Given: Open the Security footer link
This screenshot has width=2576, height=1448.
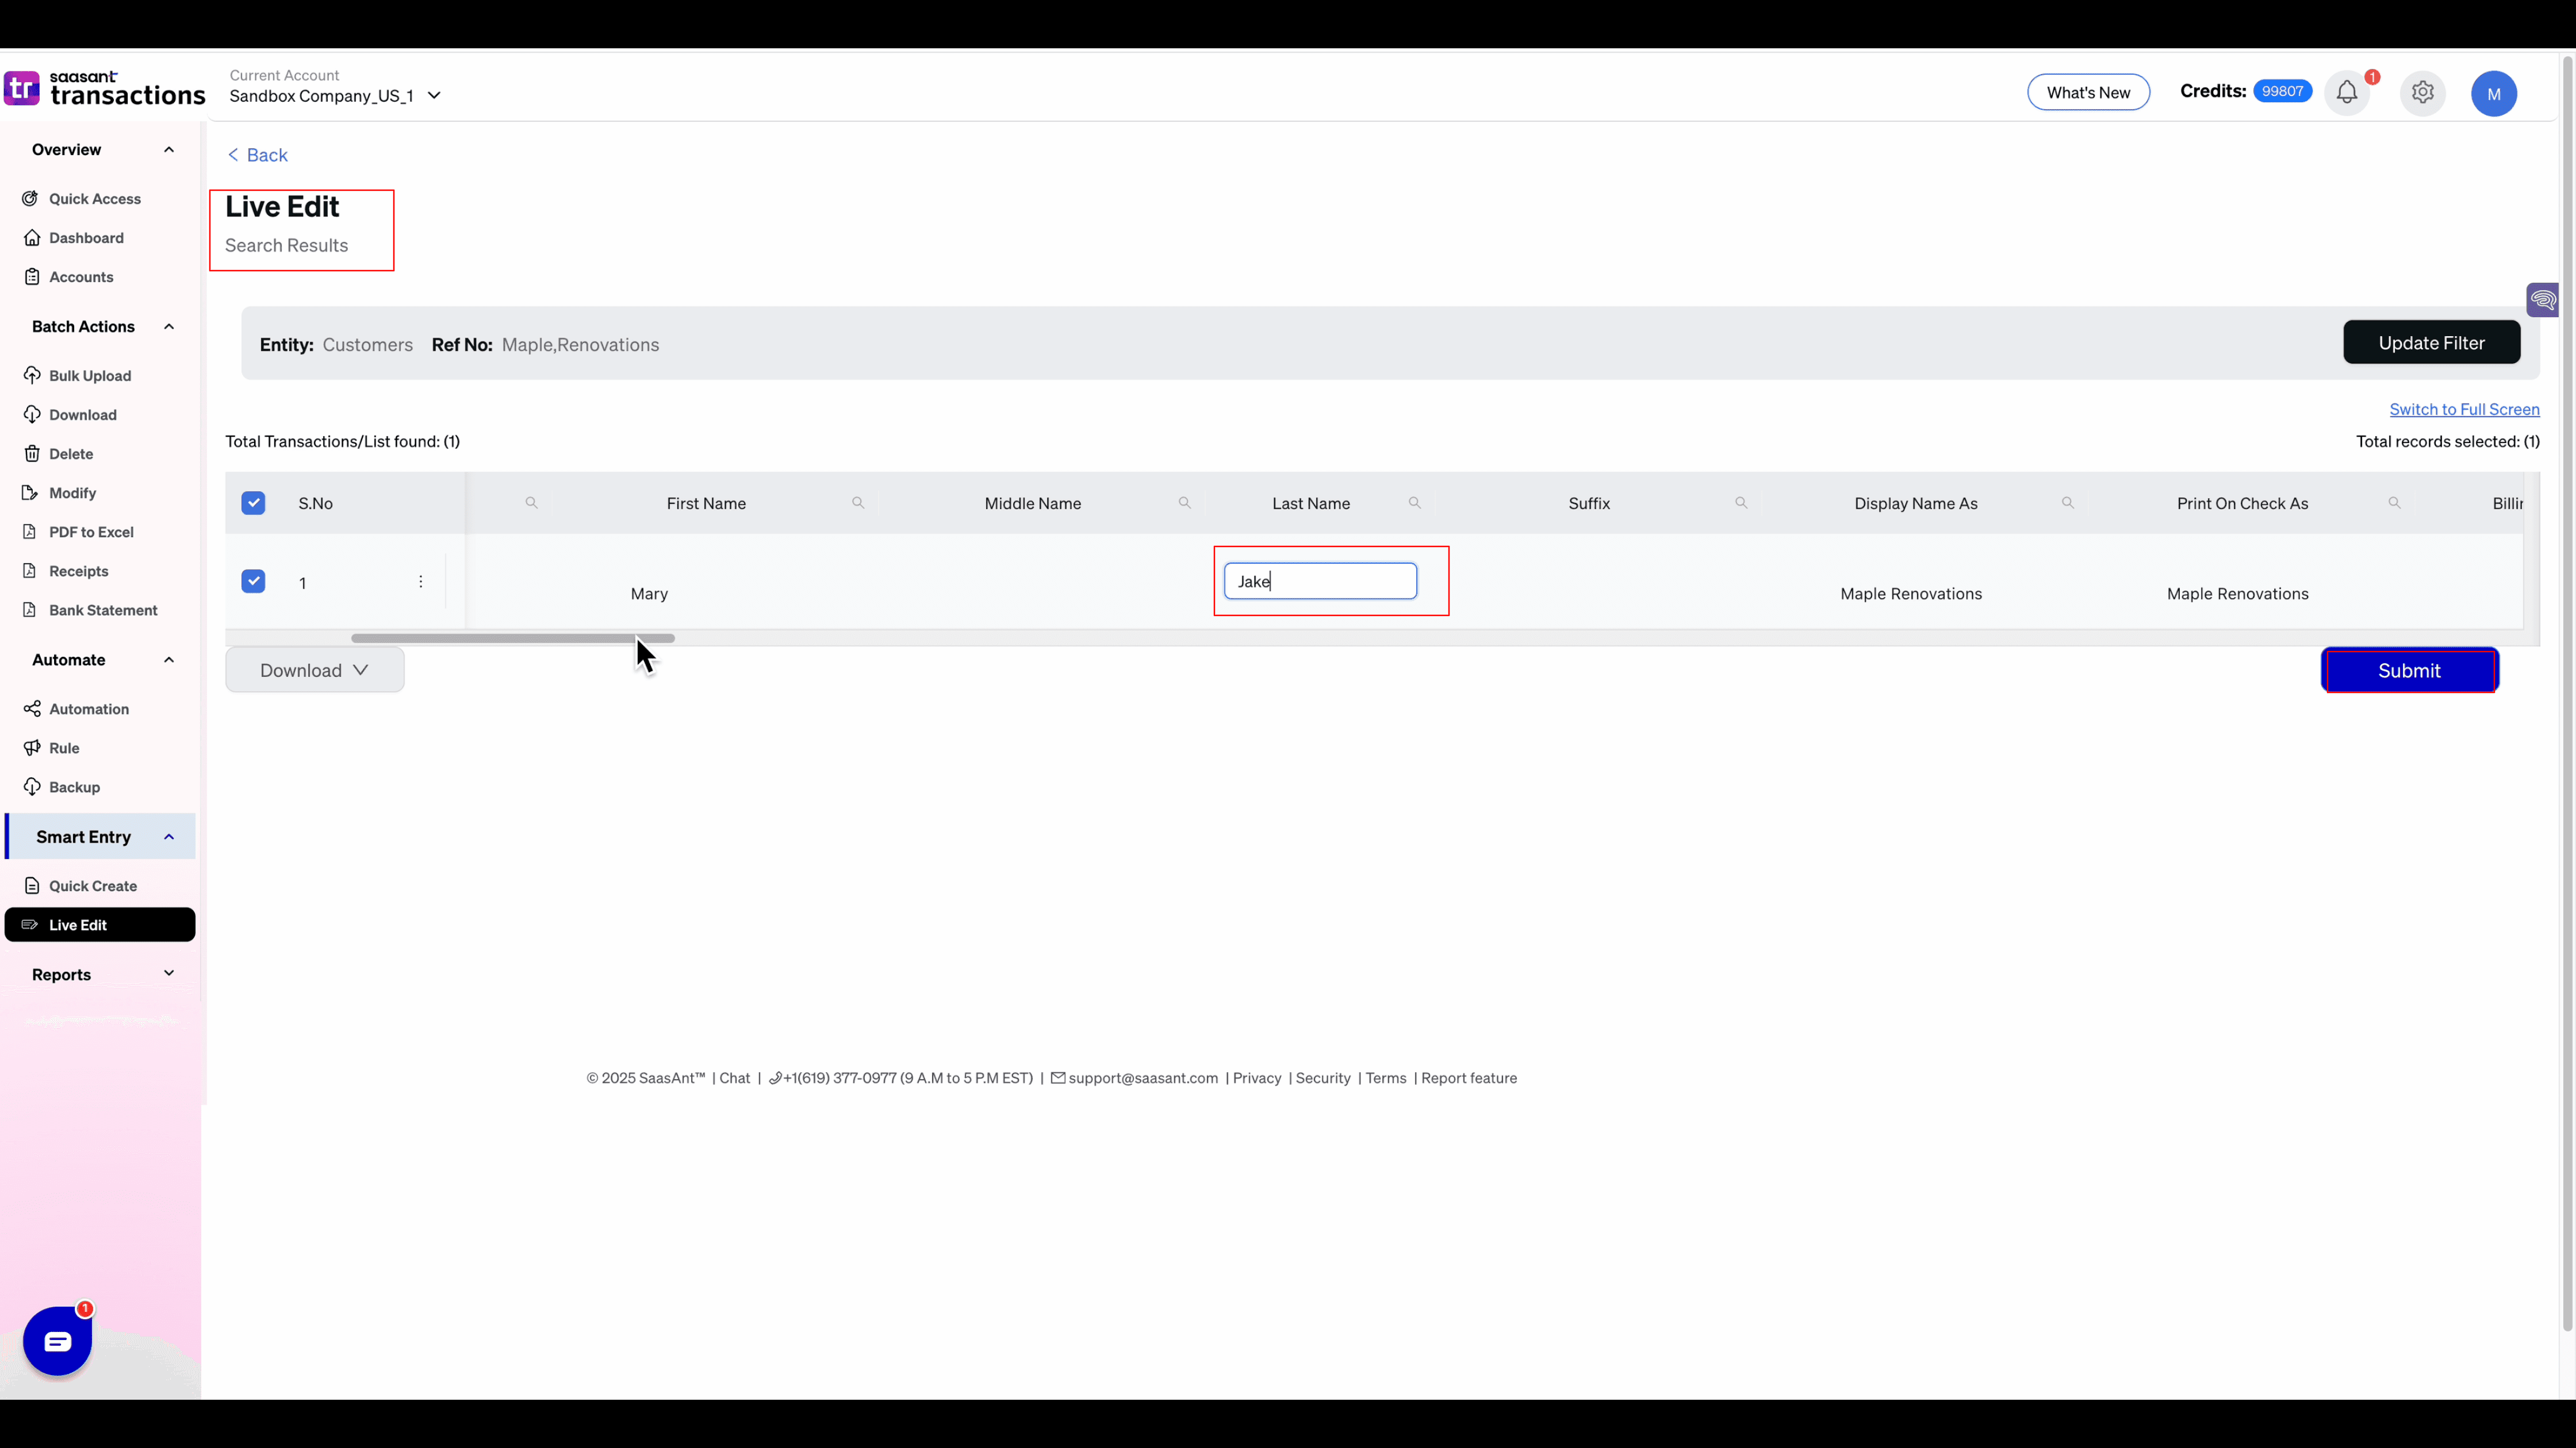Looking at the screenshot, I should pyautogui.click(x=1322, y=1077).
